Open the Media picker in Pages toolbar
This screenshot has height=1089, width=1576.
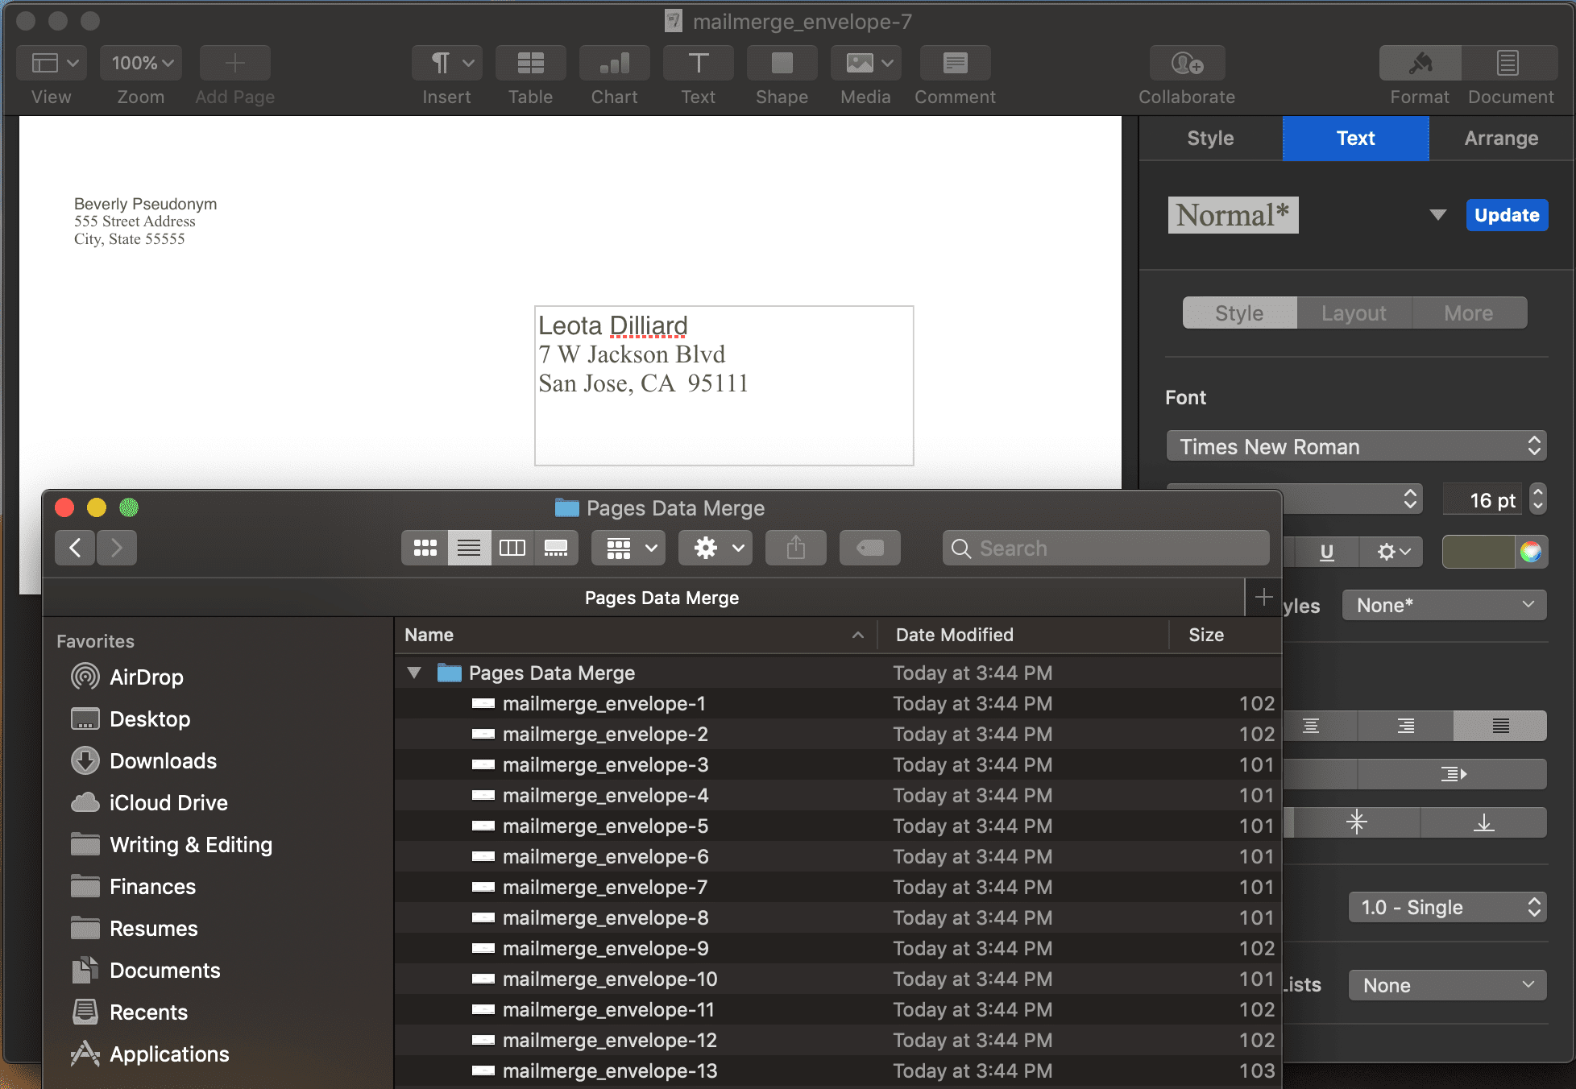point(866,63)
